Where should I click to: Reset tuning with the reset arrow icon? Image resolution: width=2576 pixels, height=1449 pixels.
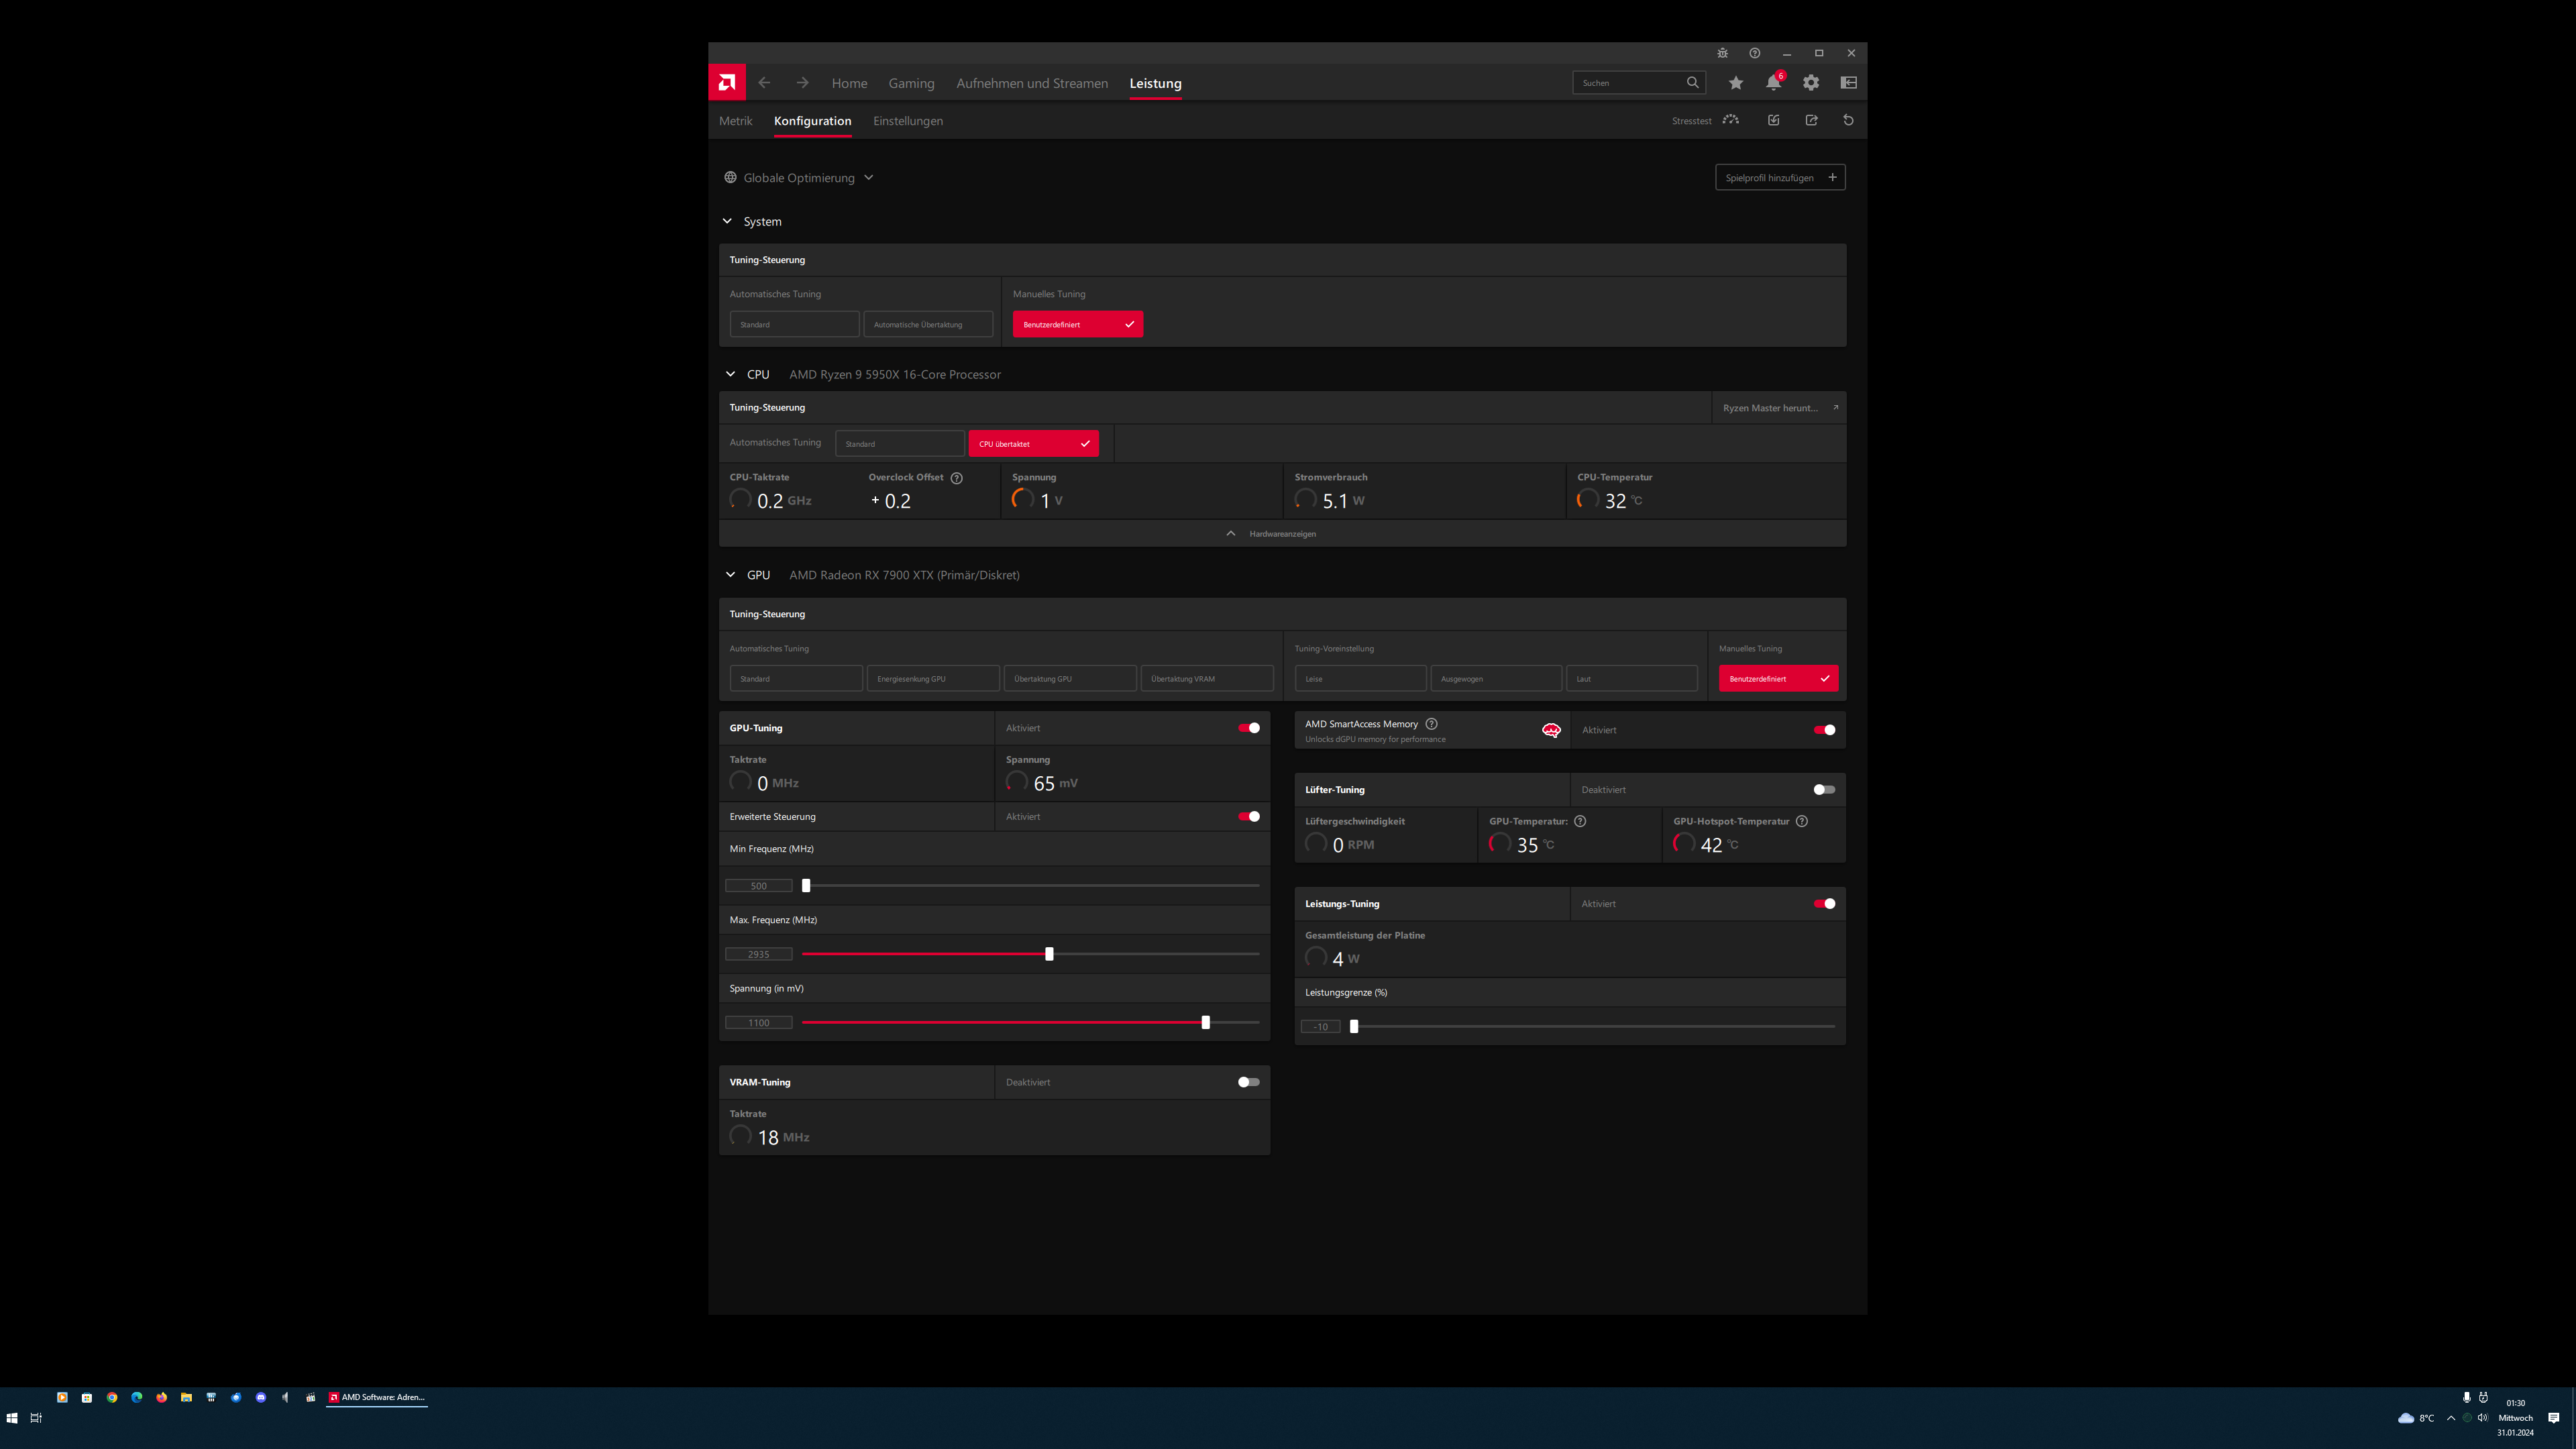1848,120
